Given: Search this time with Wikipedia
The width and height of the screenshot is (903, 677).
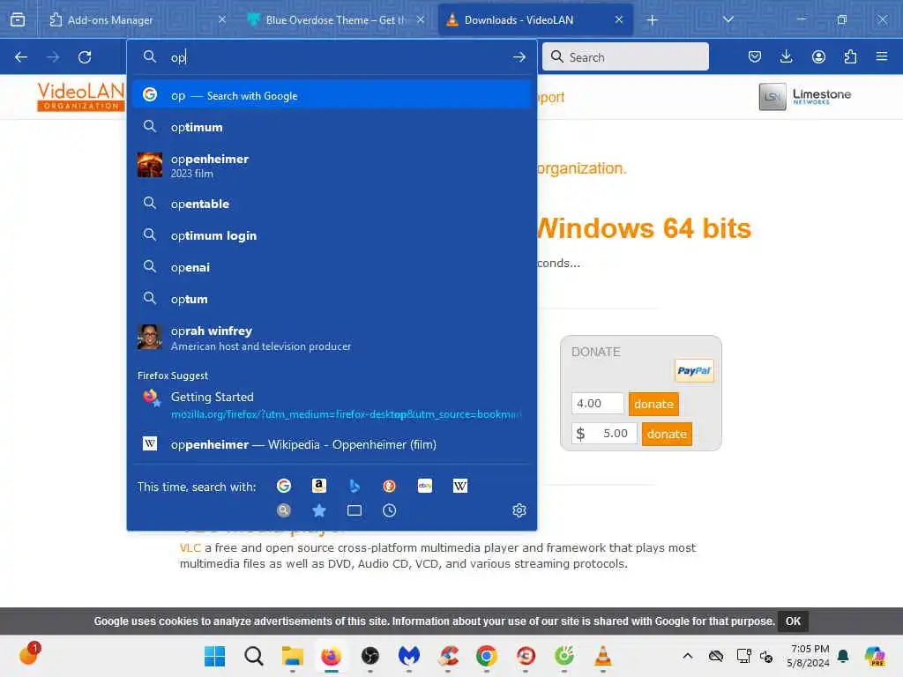Looking at the screenshot, I should pyautogui.click(x=460, y=486).
